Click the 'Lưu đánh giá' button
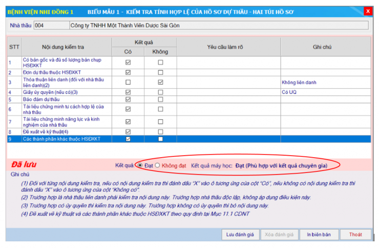Image resolution: width=379 pixels, height=248 pixels. pos(240,235)
